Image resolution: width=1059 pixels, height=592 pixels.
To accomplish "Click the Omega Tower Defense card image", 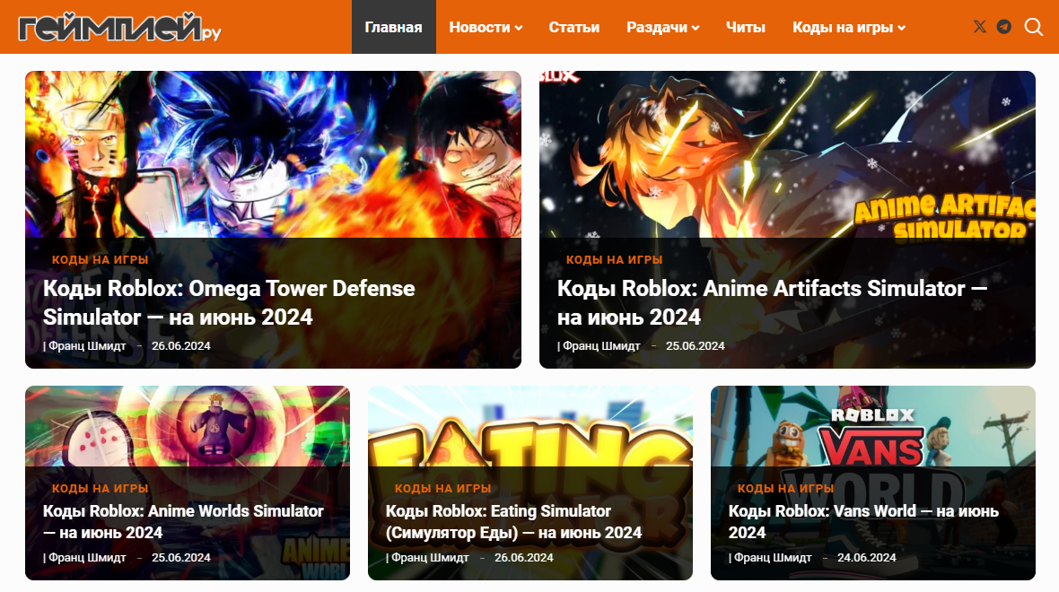I will coord(273,154).
